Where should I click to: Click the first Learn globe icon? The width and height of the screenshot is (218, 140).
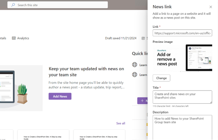135,65
